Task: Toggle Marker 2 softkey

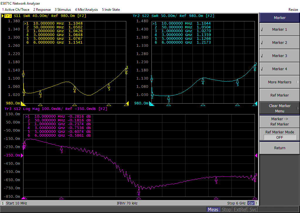Action: 279,43
